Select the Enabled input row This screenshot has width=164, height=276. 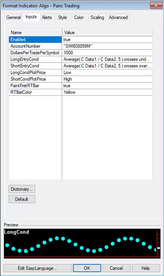[x=81, y=40]
